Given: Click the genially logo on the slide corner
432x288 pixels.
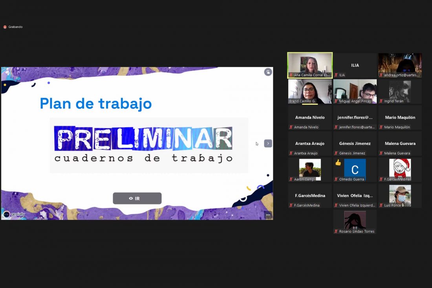Looking at the screenshot, I should click(x=6, y=214).
